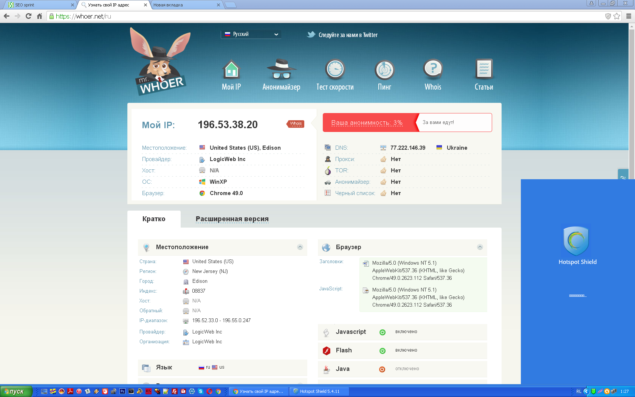Collapse the Местоположение section
Image resolution: width=635 pixels, height=397 pixels.
(300, 247)
